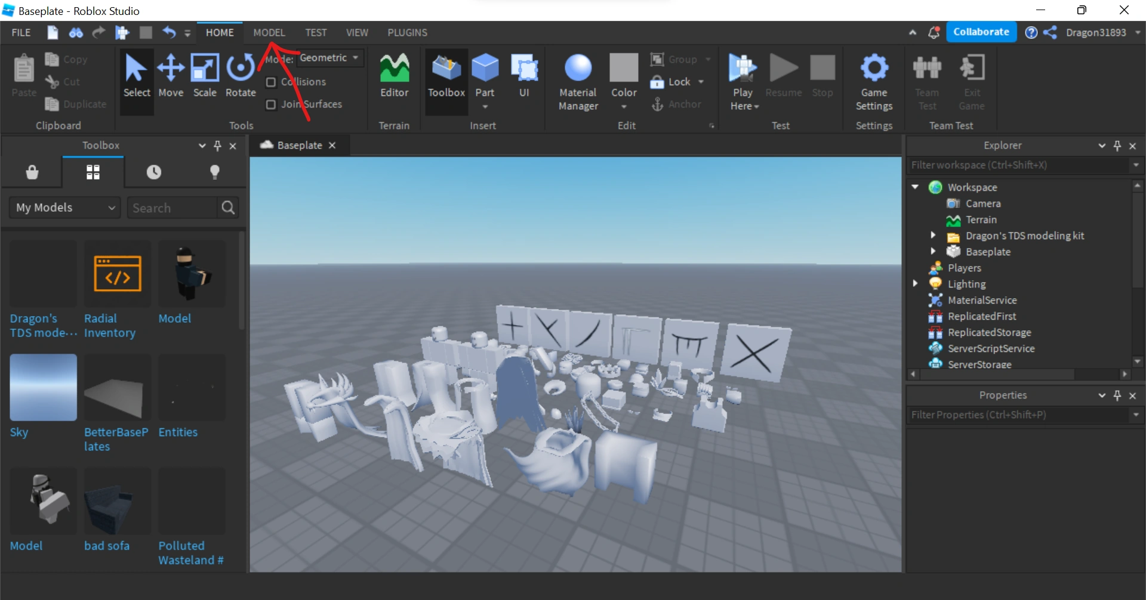Switch to the VIEW ribbon tab
This screenshot has width=1146, height=600.
[357, 32]
